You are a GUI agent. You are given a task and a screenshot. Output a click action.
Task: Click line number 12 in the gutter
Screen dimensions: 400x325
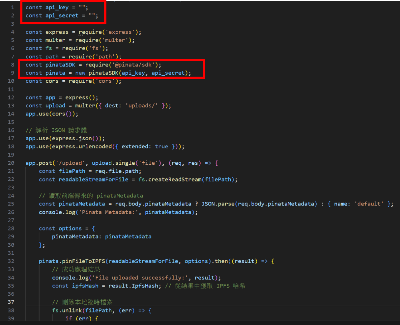point(11,97)
